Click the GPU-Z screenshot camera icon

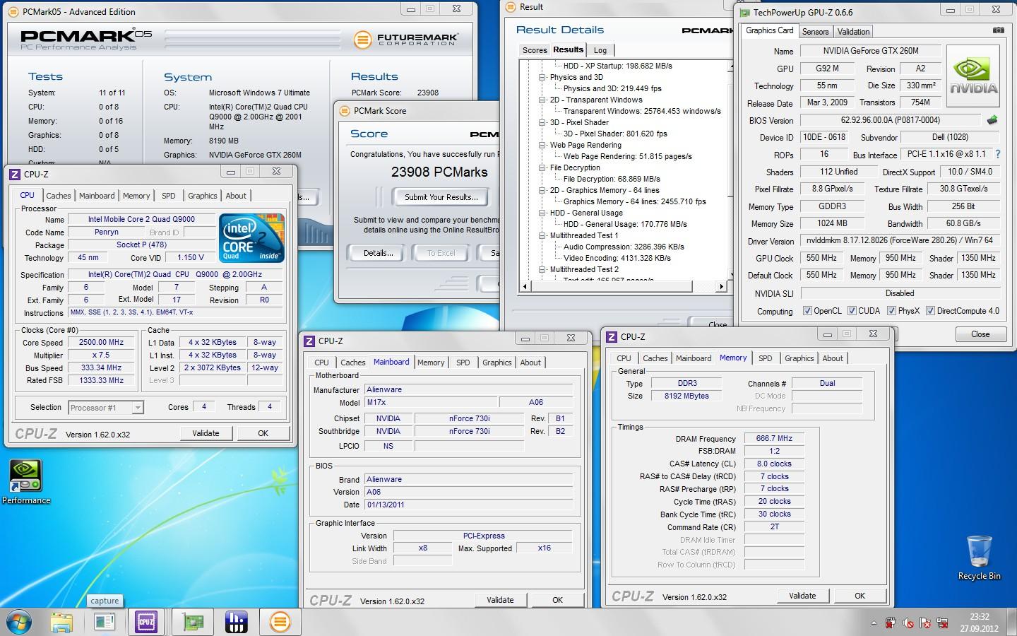coord(998,30)
